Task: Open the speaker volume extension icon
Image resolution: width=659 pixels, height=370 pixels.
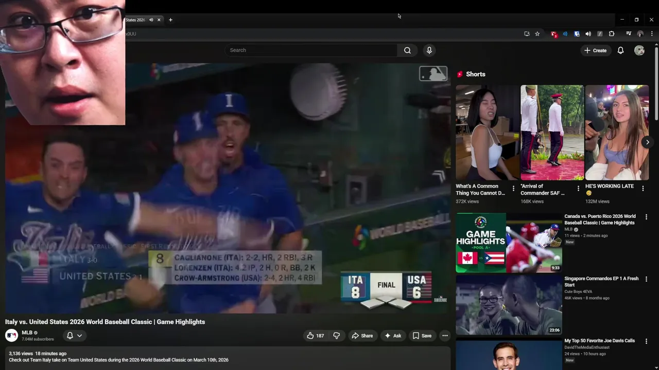Action: [588, 34]
